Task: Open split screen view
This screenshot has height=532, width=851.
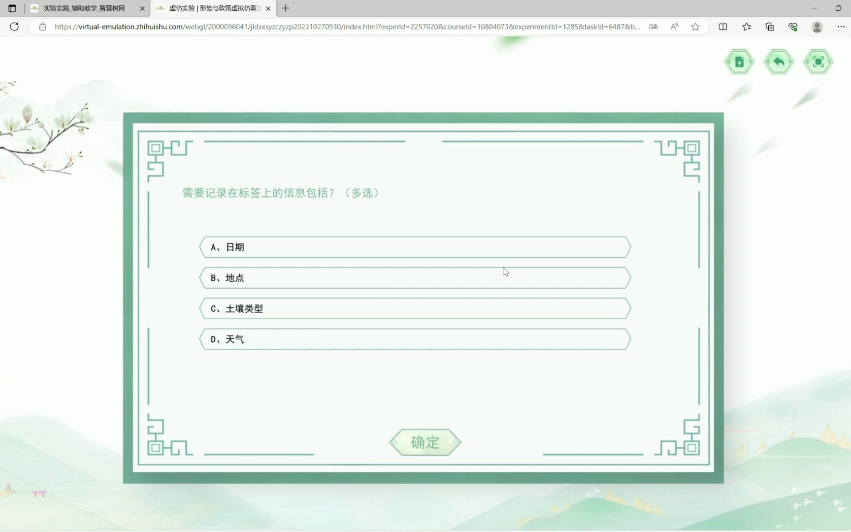Action: [x=723, y=27]
